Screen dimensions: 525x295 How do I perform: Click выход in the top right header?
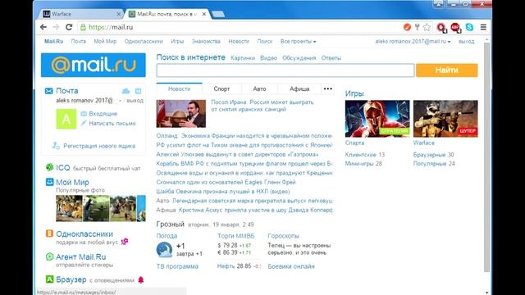[x=467, y=42]
